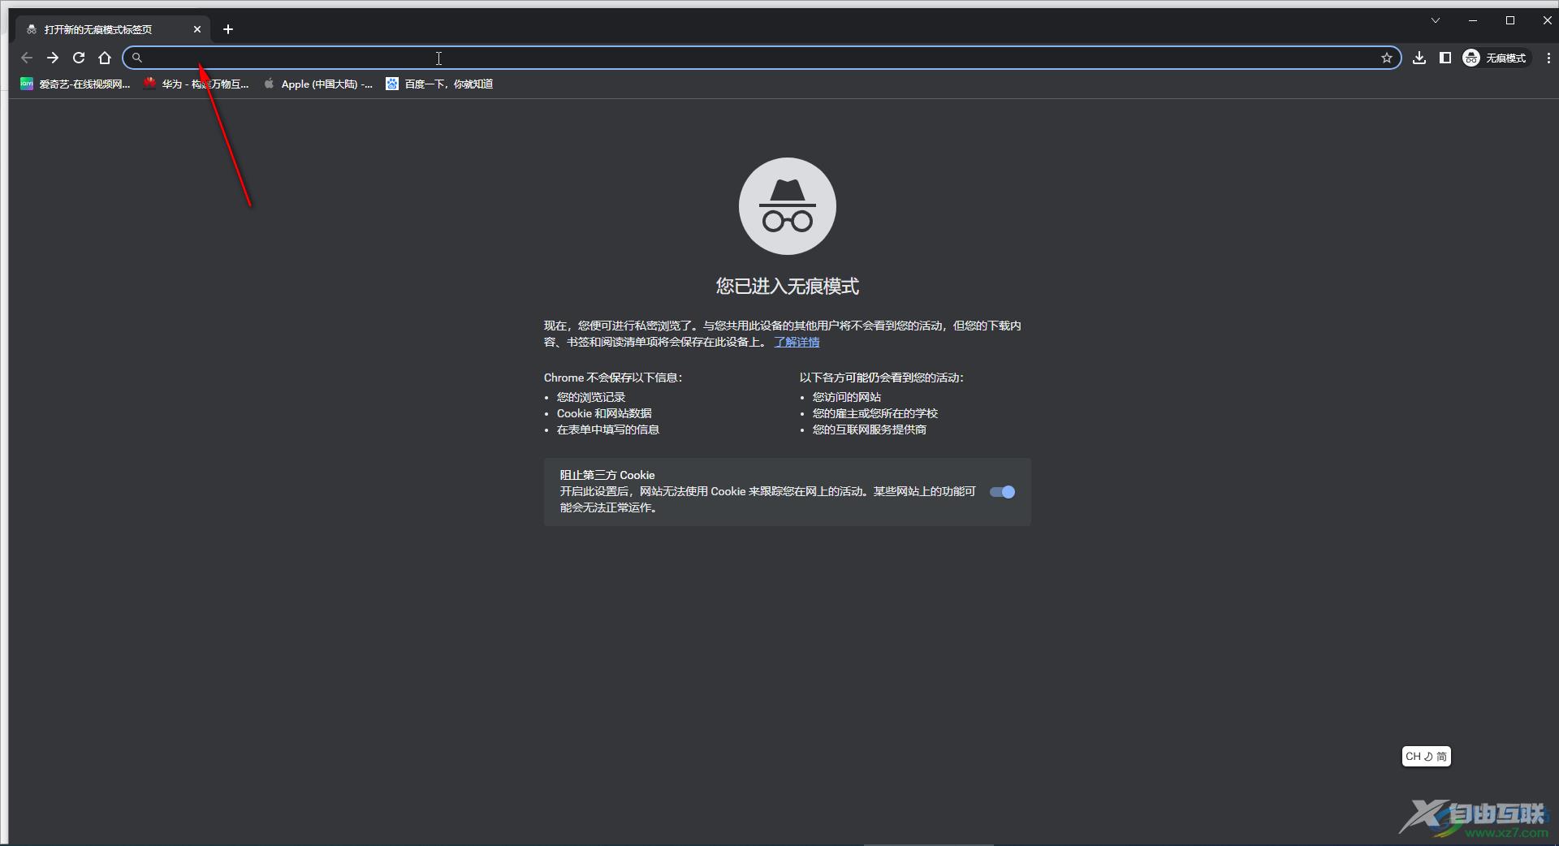Click the 您已进入无痕模式 heading
This screenshot has width=1559, height=846.
click(x=788, y=286)
